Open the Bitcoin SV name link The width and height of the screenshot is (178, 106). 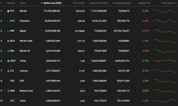[25, 51]
